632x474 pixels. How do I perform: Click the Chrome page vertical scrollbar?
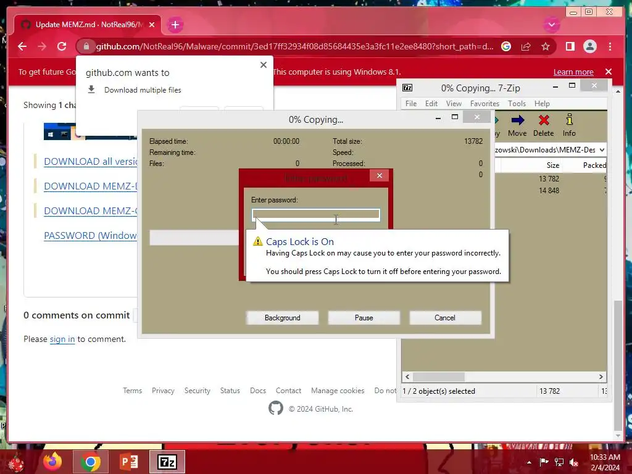click(x=618, y=365)
